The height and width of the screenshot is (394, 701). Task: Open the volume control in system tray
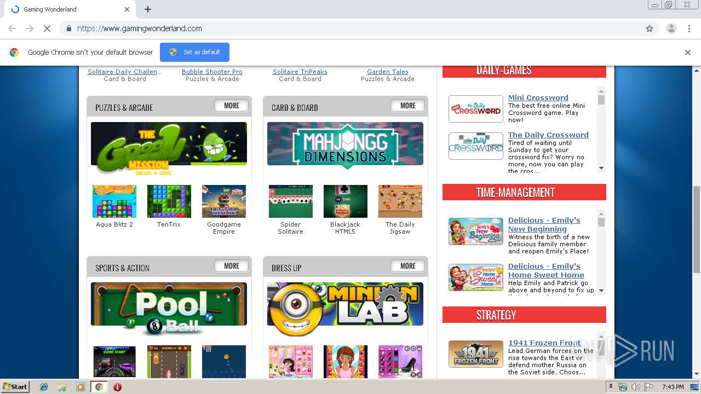pyautogui.click(x=635, y=387)
